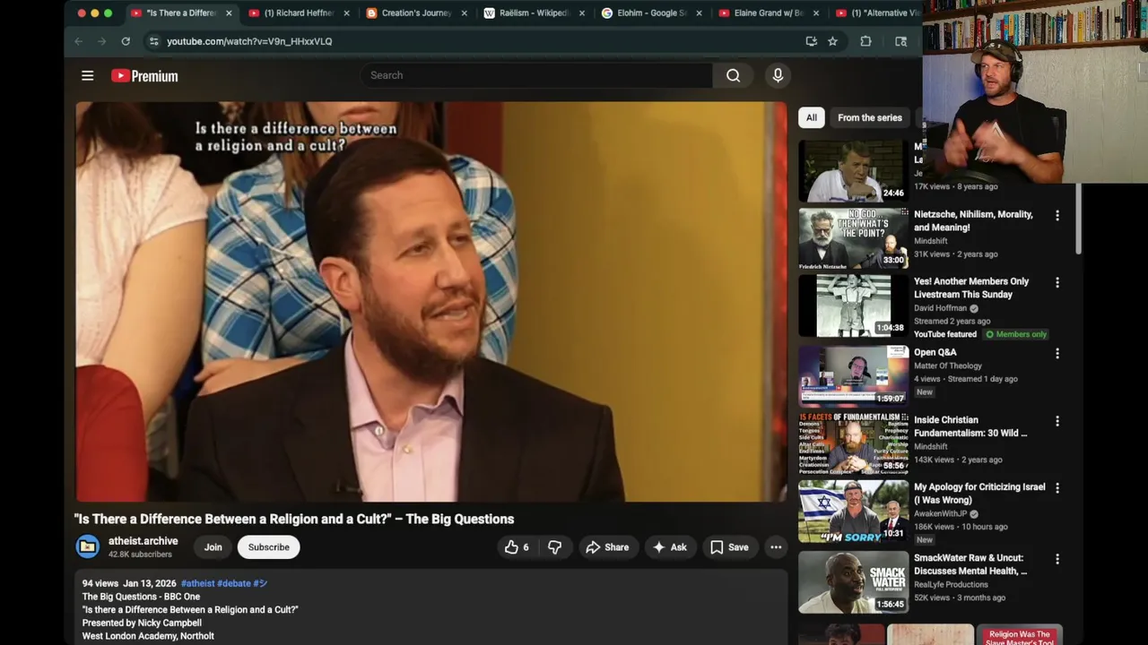Click the browser side panel icon
The width and height of the screenshot is (1148, 645).
pos(900,41)
